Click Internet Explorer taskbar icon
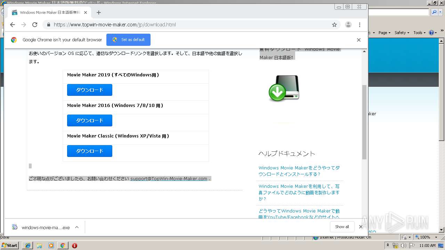Screen dimensions: 445x250 (27, 245)
